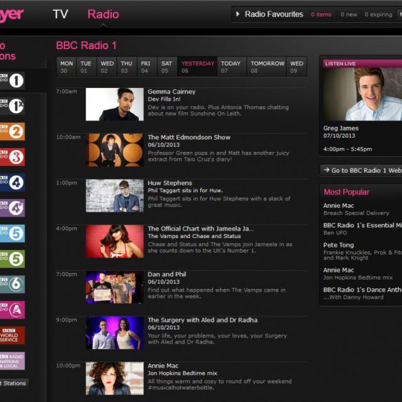Viewport: 402px width, 402px height.
Task: Open Greg James live show link
Action: click(x=340, y=128)
